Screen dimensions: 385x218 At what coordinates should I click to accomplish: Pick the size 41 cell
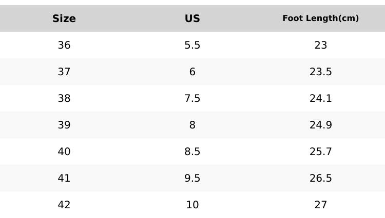64,178
